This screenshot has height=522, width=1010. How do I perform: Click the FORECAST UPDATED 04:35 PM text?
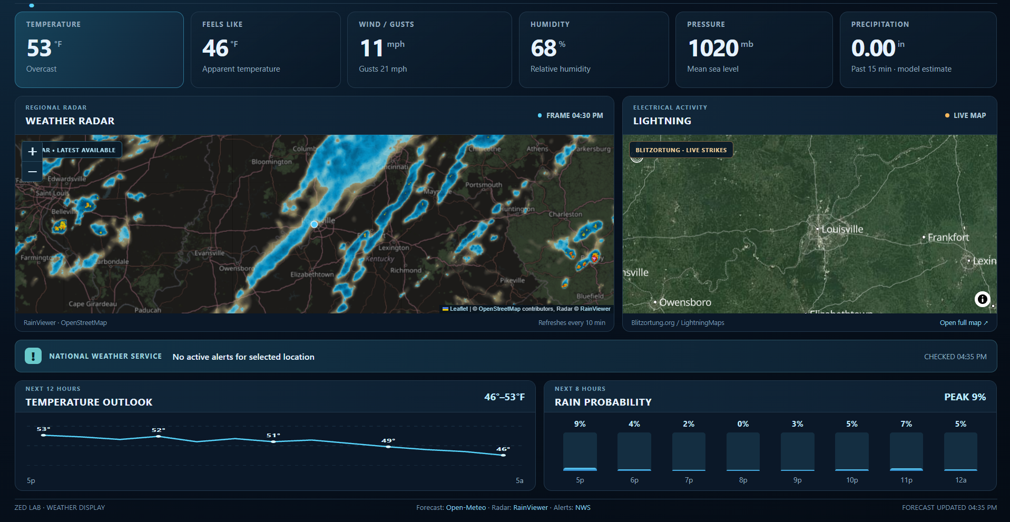pos(949,508)
